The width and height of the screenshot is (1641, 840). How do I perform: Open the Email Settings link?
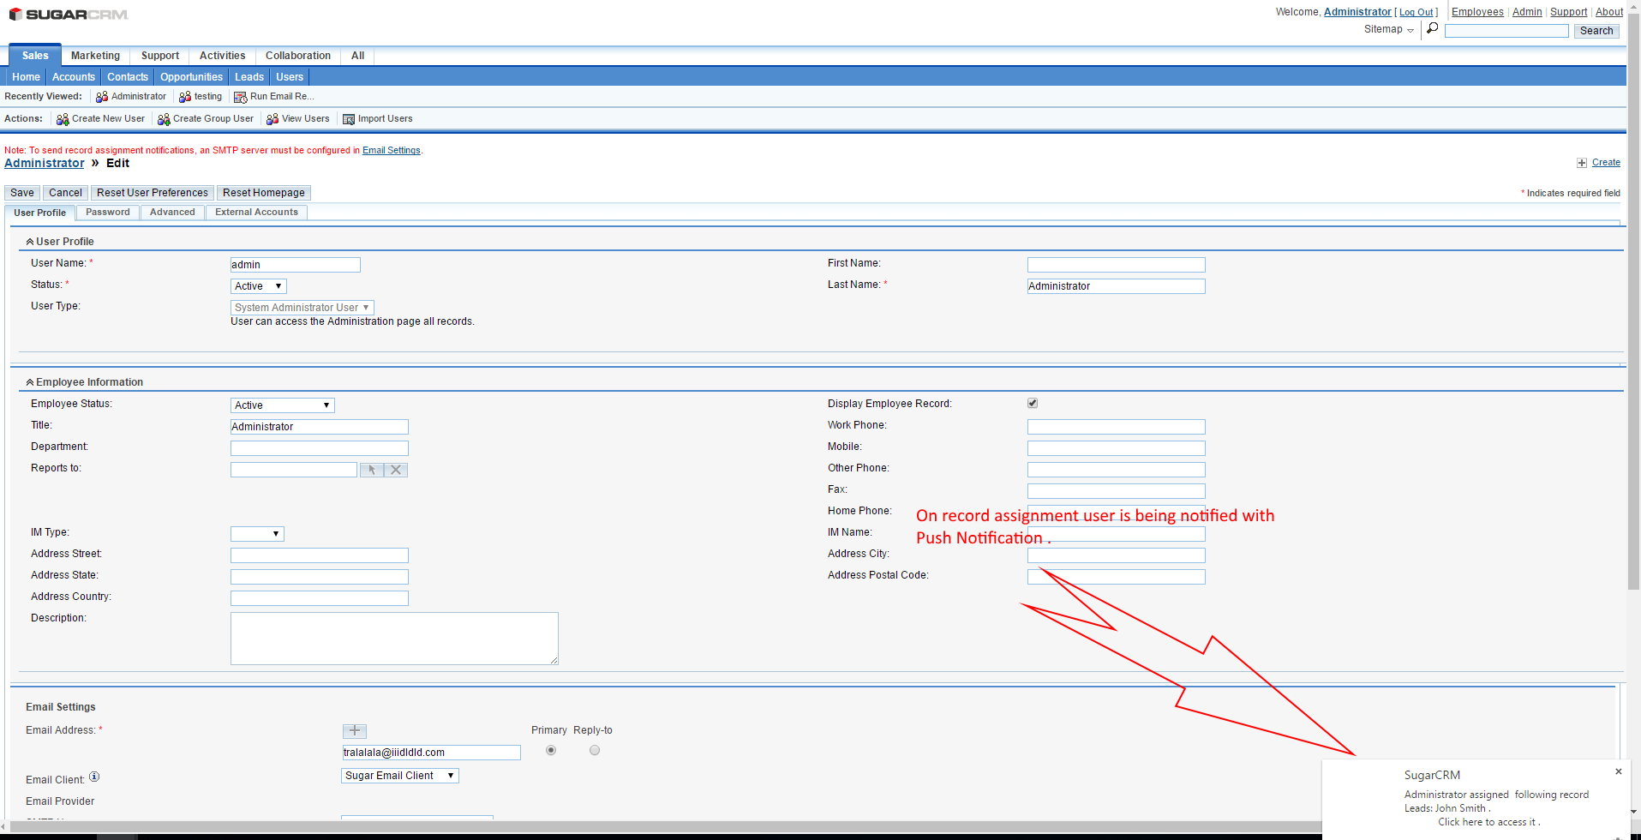point(391,151)
